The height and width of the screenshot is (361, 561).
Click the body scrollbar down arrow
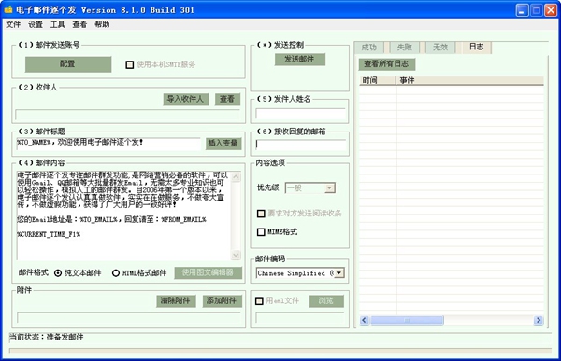click(236, 255)
